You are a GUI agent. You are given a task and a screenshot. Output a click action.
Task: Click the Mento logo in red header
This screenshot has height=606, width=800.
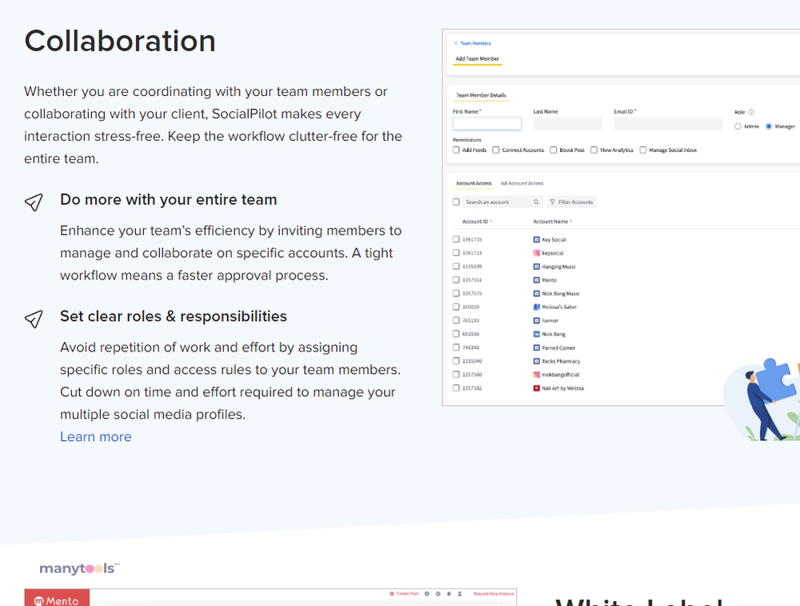[x=57, y=600]
